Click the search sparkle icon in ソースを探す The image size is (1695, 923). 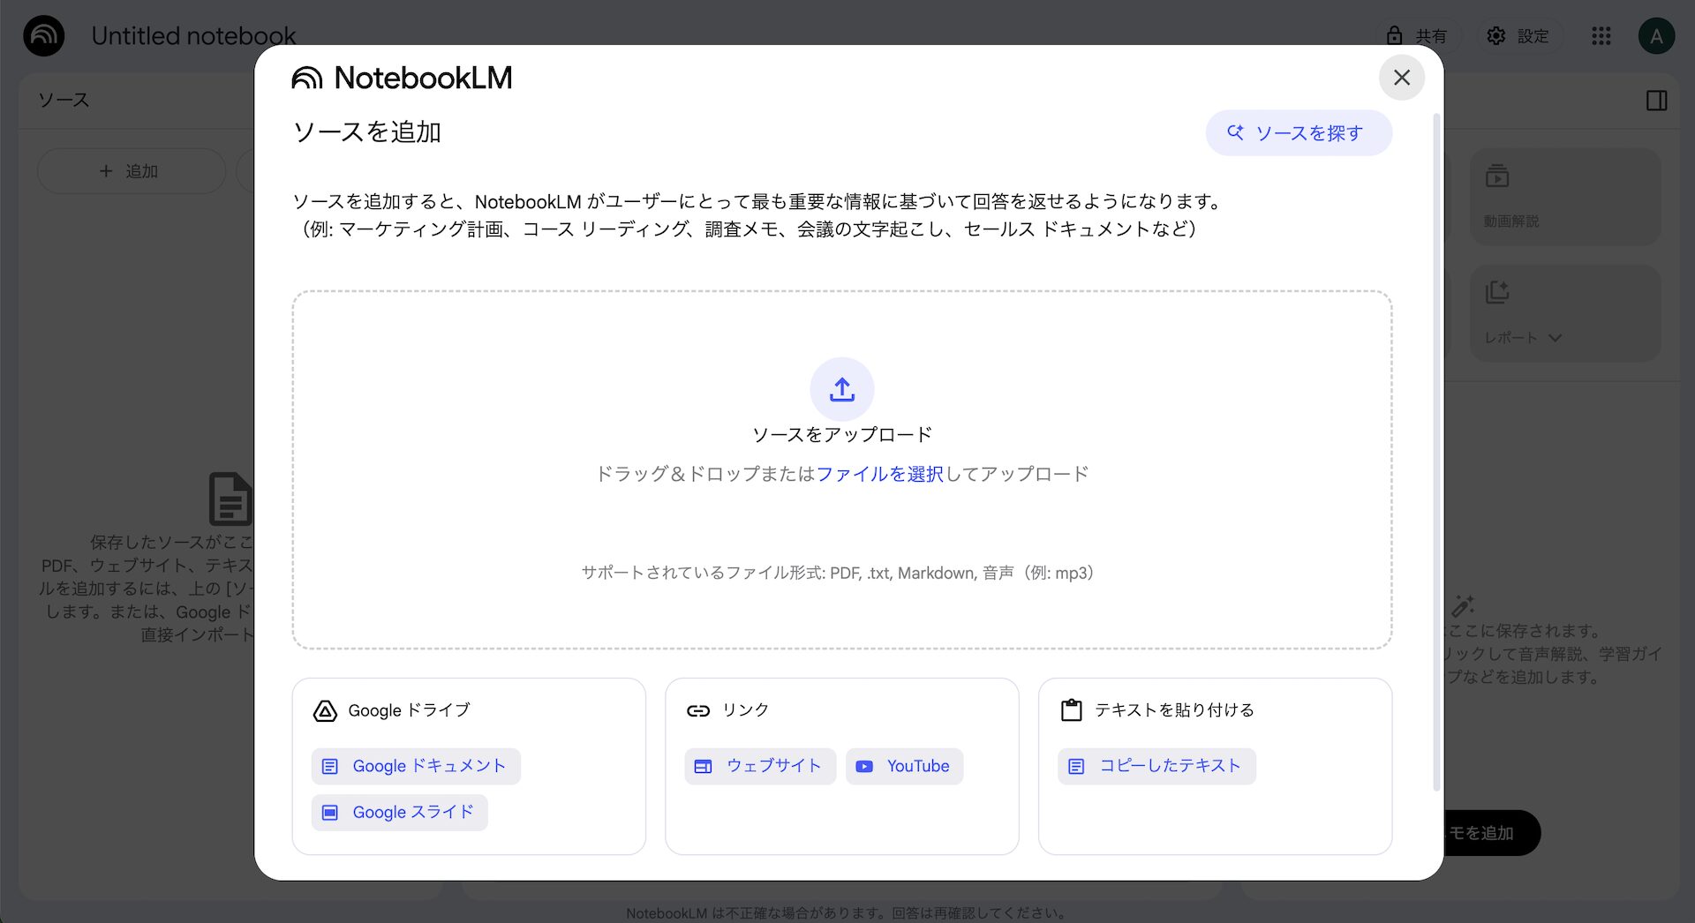pyautogui.click(x=1235, y=132)
